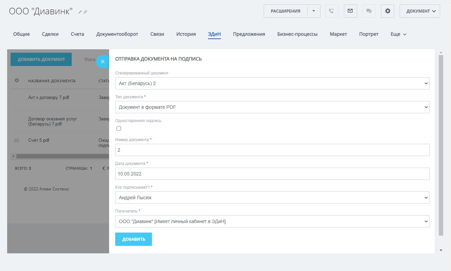Screen dimensions: 451x271
Task: Open the Тип документа dropdown
Action: coord(272,107)
